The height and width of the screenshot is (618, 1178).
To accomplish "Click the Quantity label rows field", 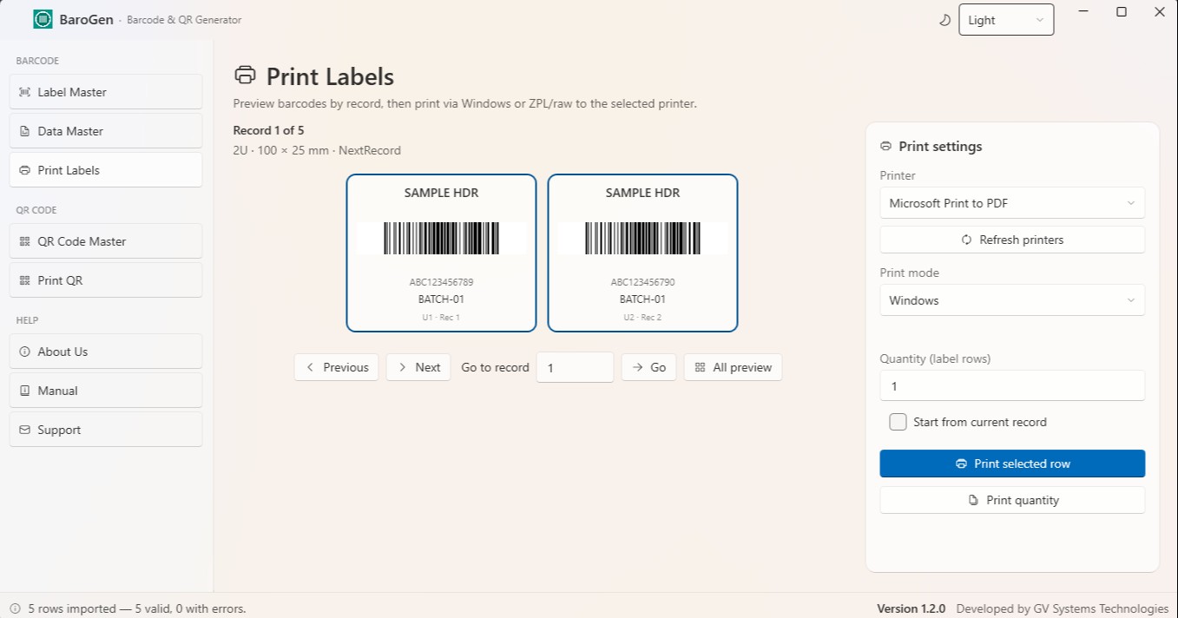I will point(1012,386).
